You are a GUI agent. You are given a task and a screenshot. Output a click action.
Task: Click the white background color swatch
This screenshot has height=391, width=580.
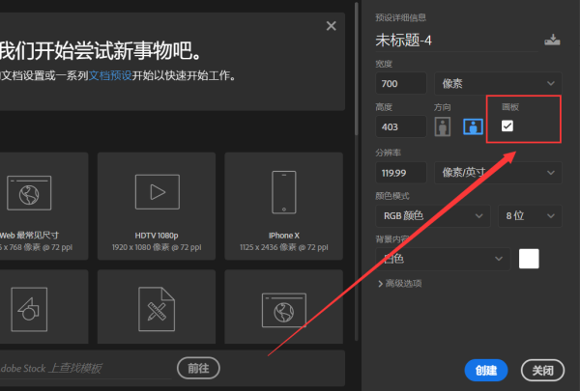tap(529, 258)
